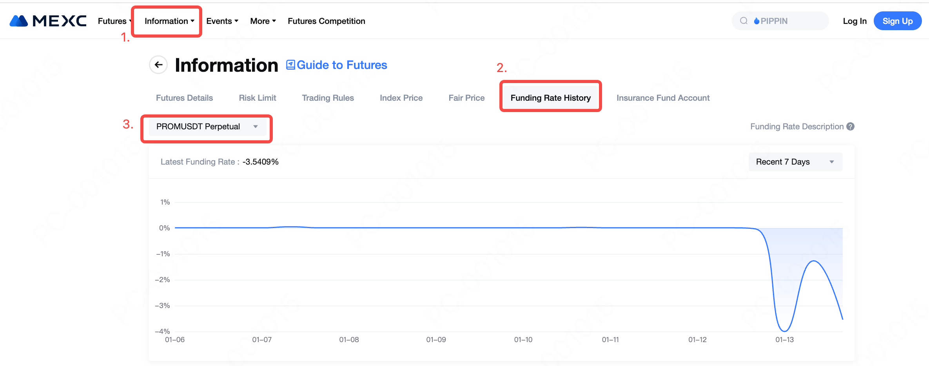The height and width of the screenshot is (366, 929).
Task: Open the PROMUSDT Perpetual contract selector
Action: (x=207, y=127)
